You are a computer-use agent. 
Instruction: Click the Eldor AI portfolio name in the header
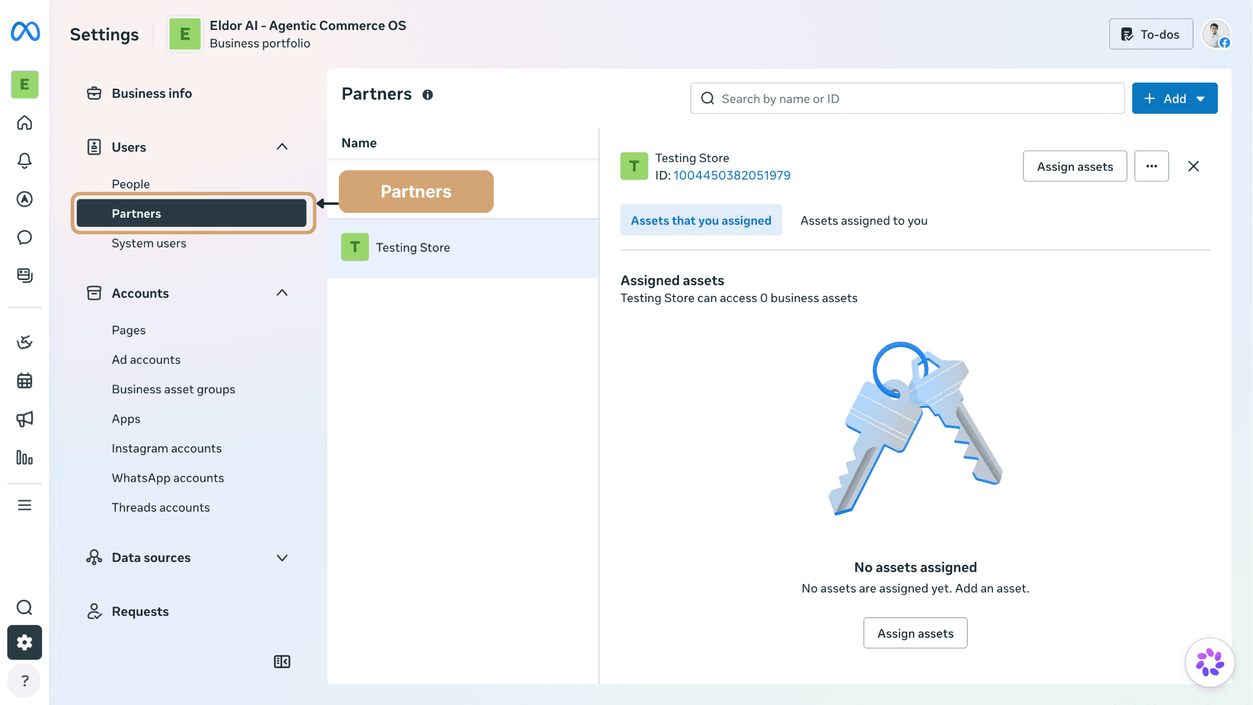point(308,26)
